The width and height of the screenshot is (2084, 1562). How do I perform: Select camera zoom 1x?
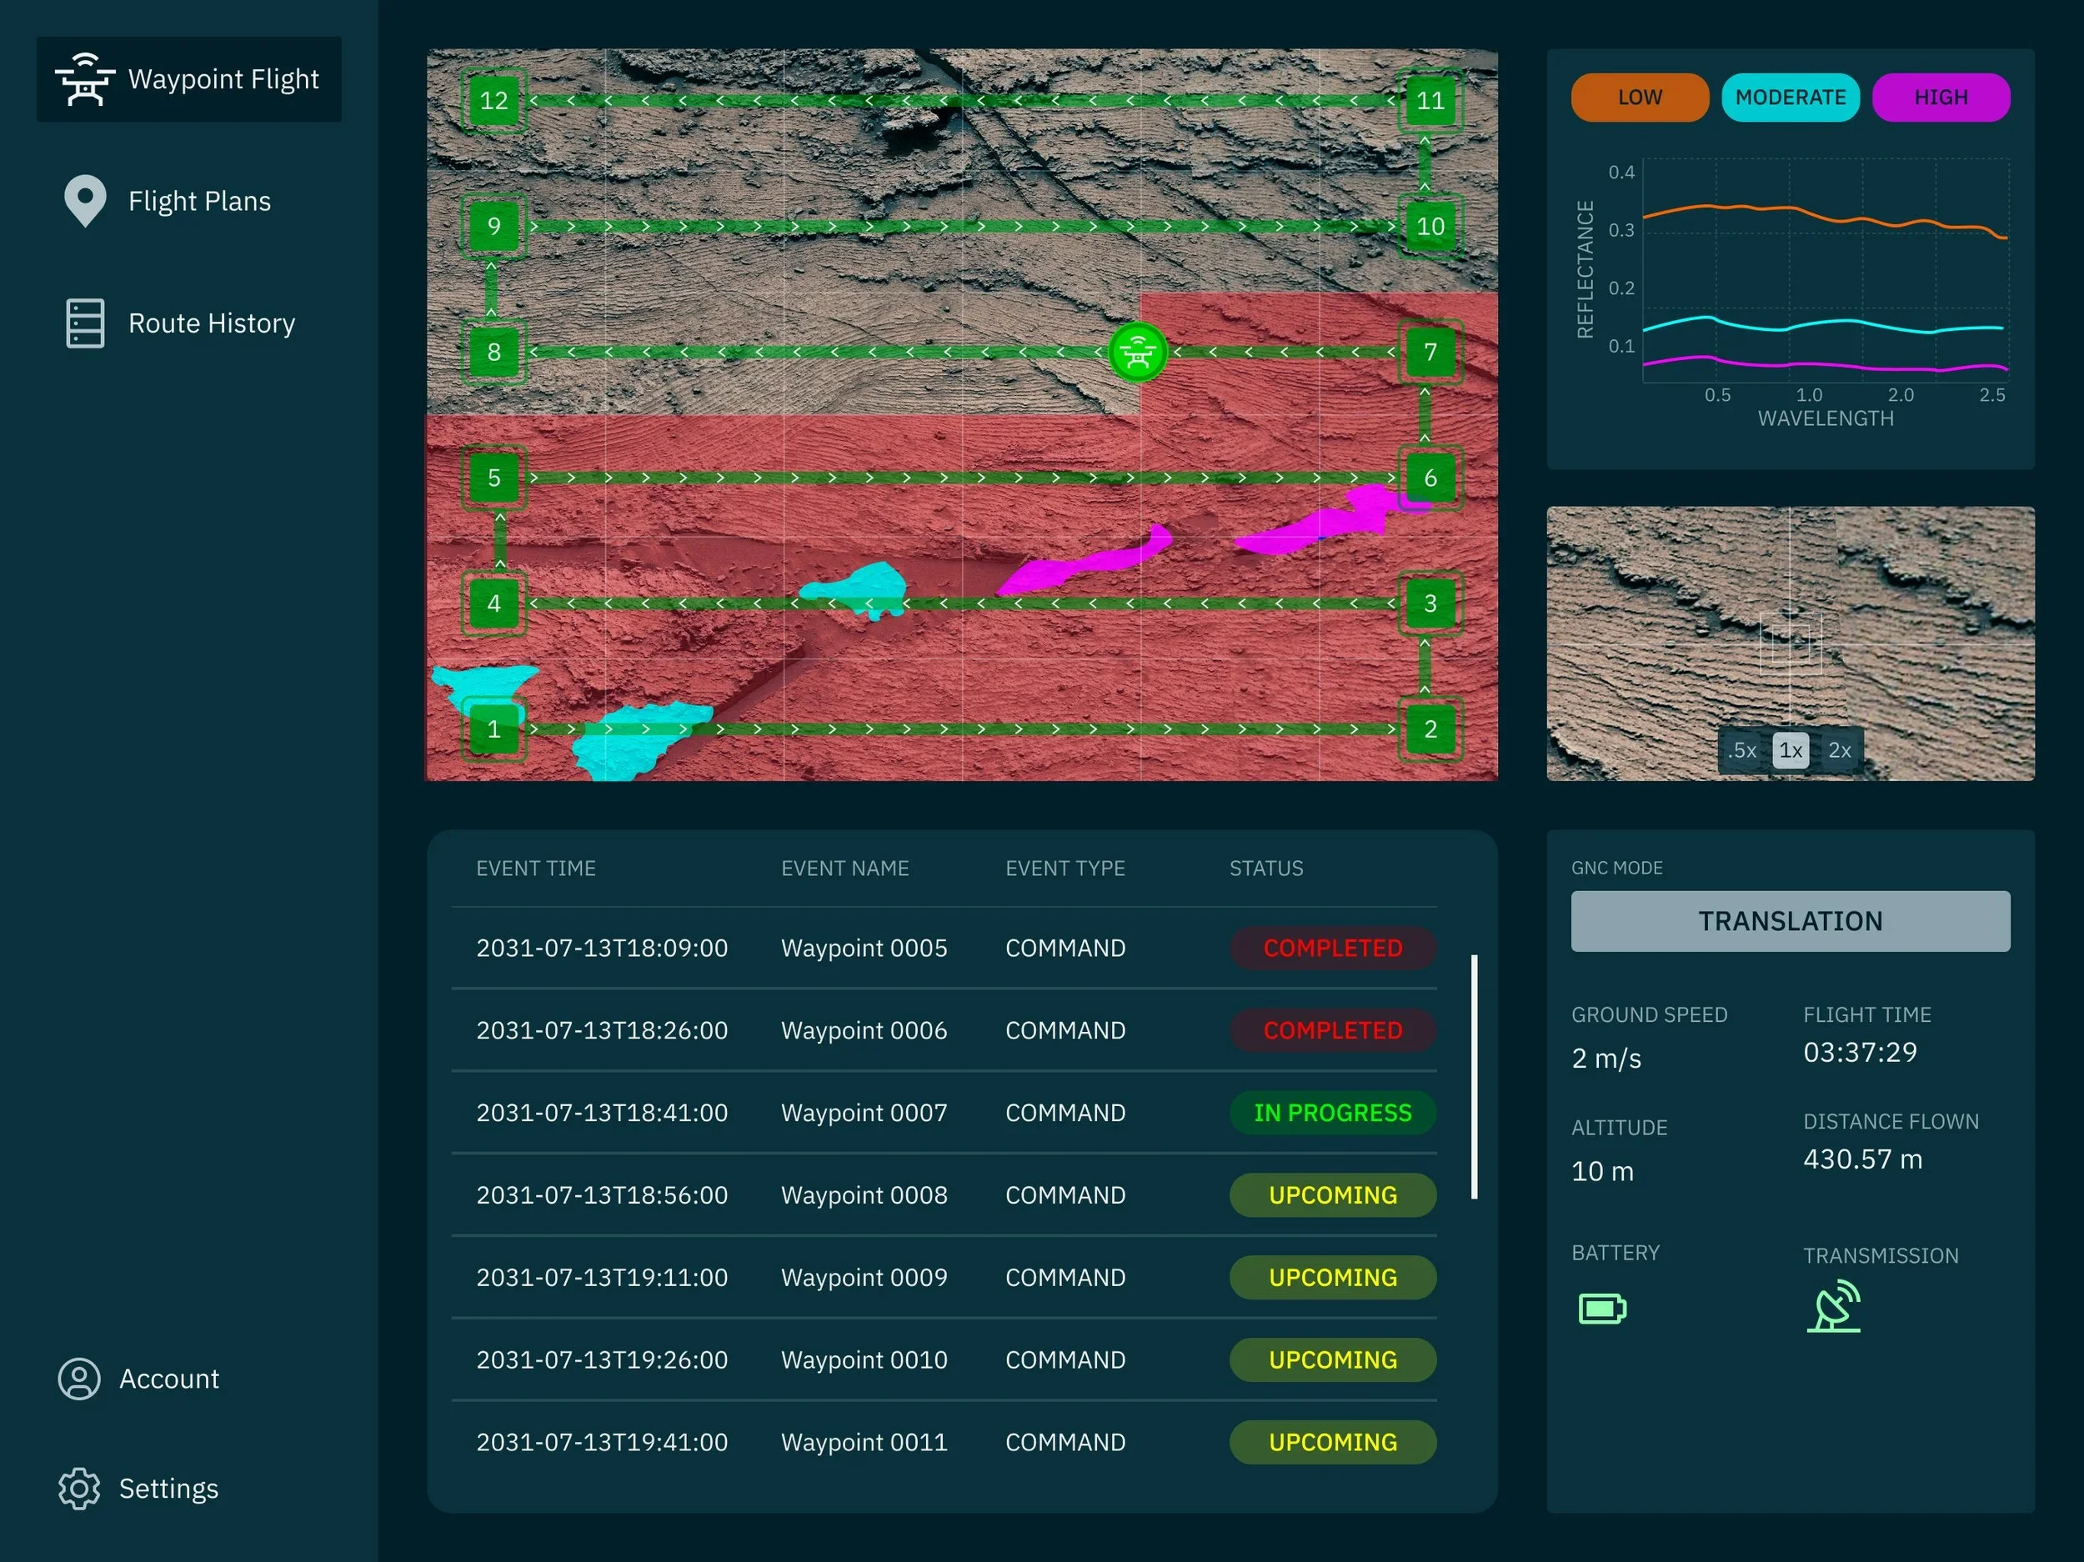[1790, 751]
